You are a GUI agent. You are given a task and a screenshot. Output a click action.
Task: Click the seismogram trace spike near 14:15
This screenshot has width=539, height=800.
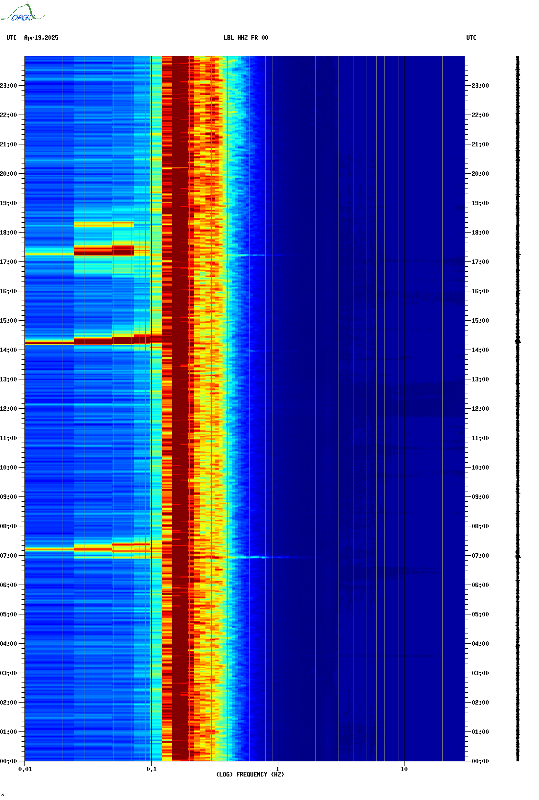(x=518, y=341)
